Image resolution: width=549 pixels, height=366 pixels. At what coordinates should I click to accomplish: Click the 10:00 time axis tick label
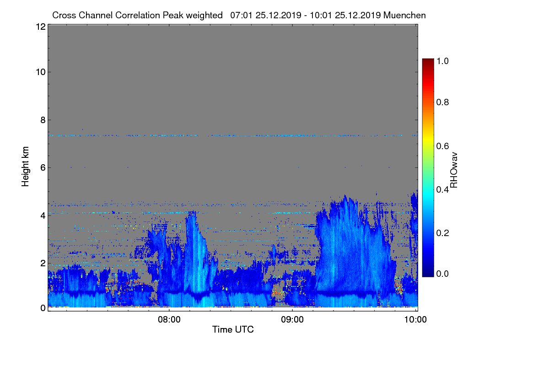(416, 319)
